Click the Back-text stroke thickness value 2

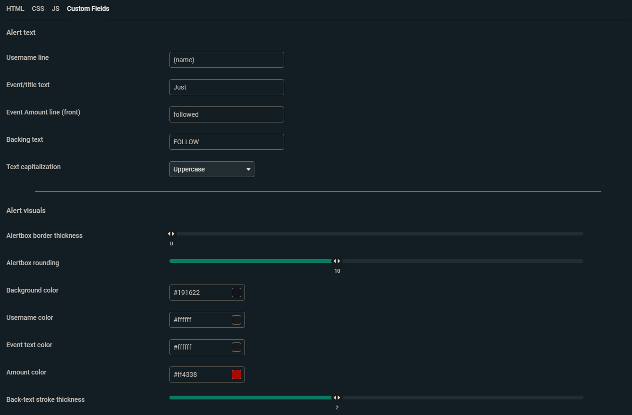click(337, 407)
